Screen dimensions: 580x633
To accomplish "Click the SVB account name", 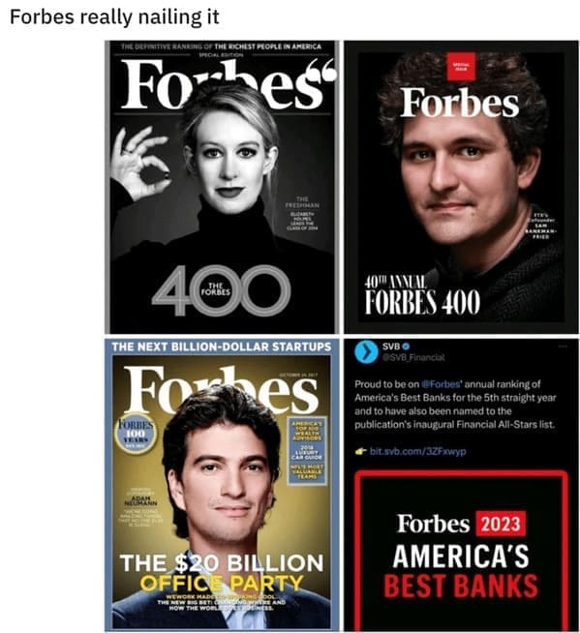I will [391, 347].
